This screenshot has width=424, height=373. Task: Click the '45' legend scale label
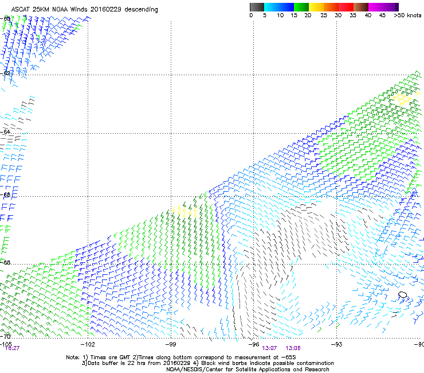[382, 15]
